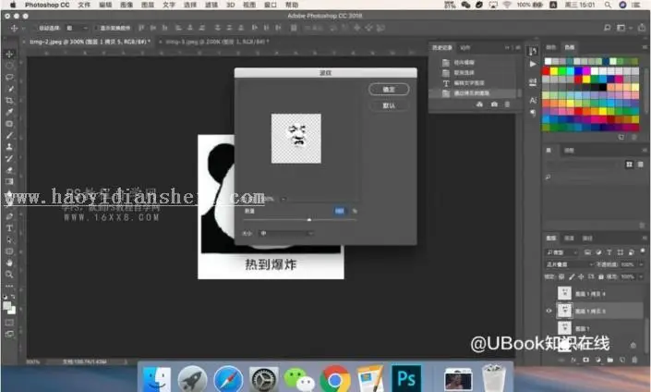Select the Hand tool

(9, 263)
